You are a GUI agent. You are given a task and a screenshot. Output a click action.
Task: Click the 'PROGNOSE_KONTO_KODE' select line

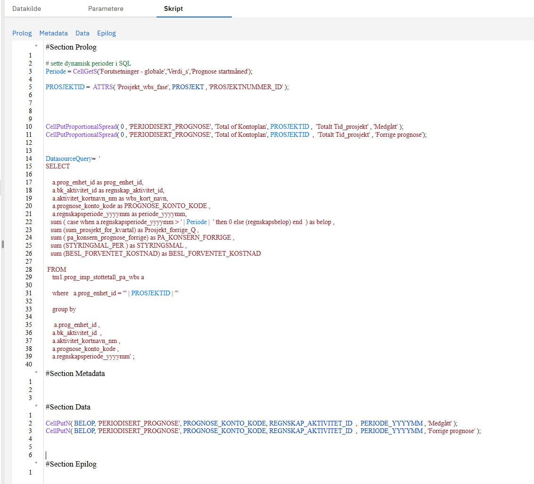pos(131,206)
